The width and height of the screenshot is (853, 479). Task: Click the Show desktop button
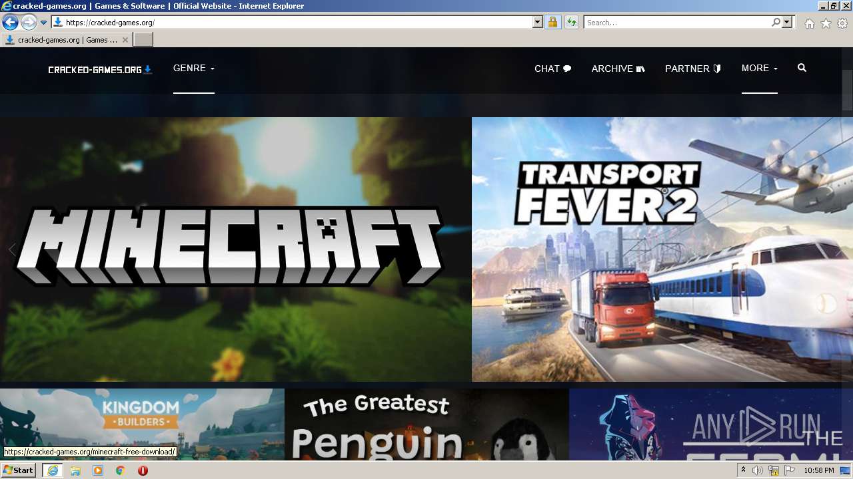tap(846, 470)
